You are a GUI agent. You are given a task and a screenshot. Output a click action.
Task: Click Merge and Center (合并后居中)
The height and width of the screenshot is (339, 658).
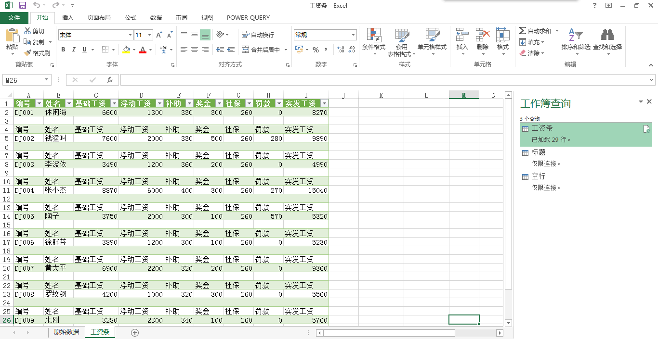click(x=261, y=50)
